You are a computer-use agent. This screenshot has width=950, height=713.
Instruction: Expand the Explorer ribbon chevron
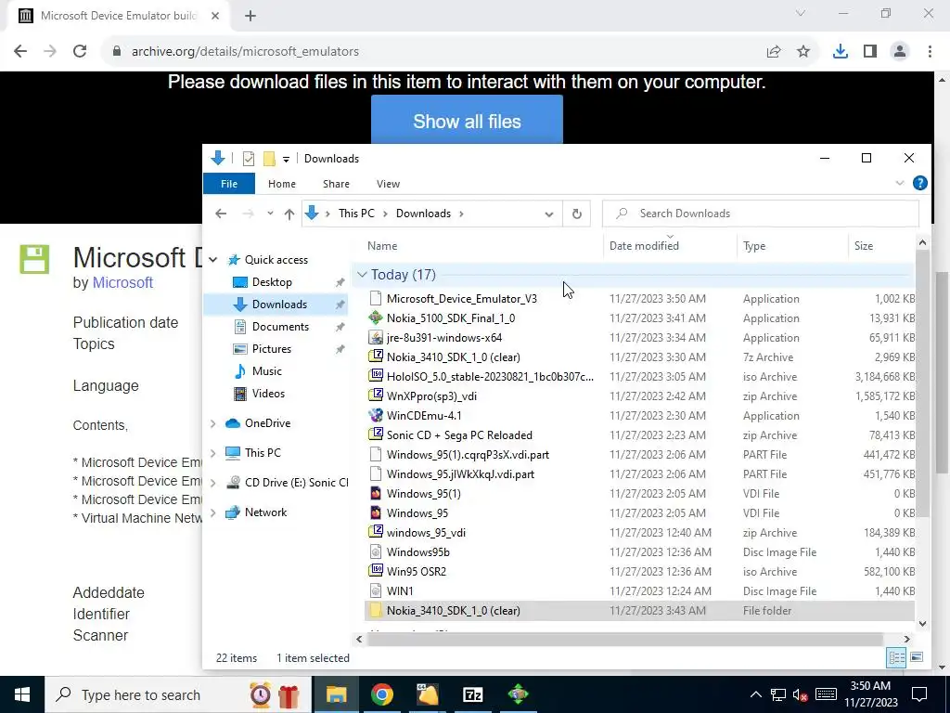(x=900, y=183)
